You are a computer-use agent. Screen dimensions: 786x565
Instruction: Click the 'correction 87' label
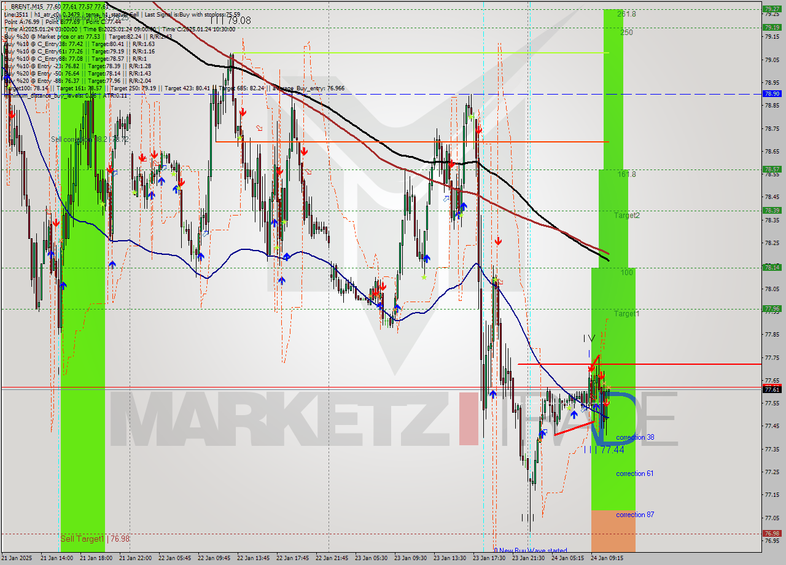click(x=635, y=515)
